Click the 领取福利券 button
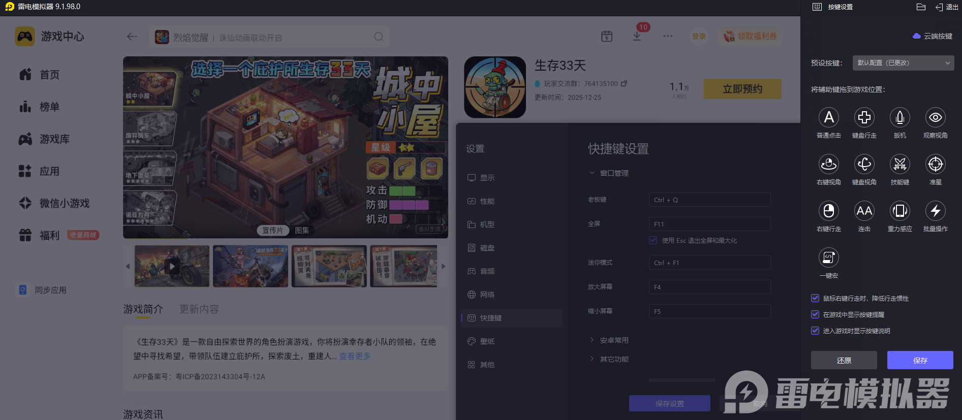962x420 pixels. click(750, 36)
